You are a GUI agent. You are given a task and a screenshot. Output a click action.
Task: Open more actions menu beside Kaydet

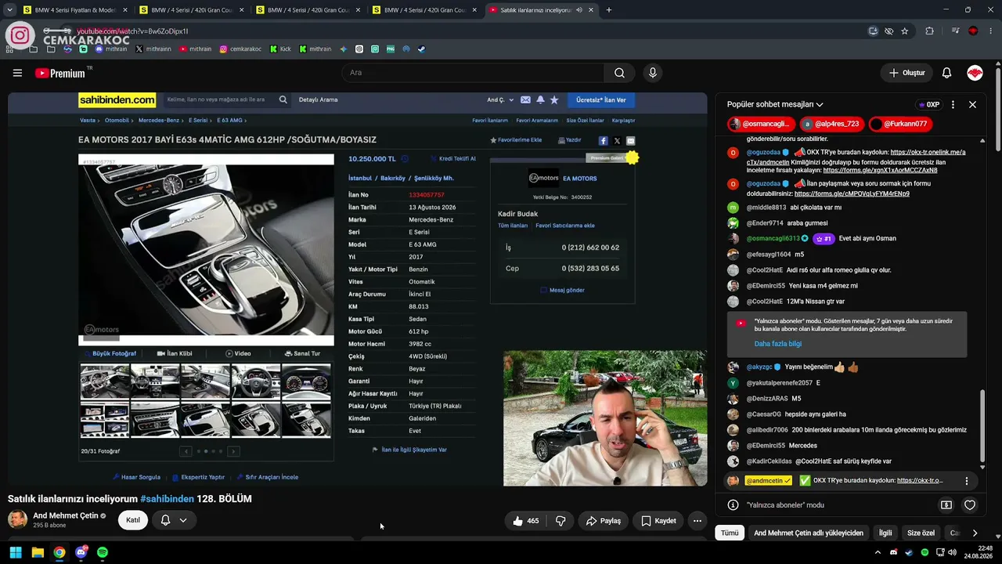tap(697, 521)
